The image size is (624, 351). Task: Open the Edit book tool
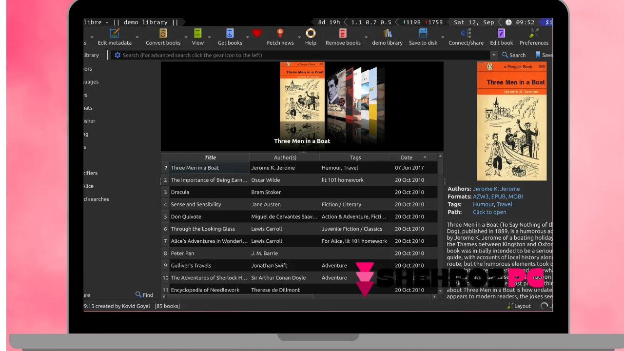tap(502, 37)
